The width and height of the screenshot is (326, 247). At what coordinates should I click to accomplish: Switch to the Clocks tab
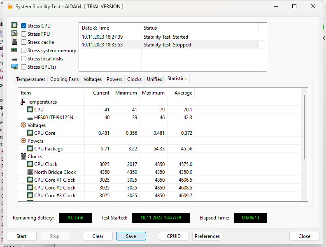tap(134, 79)
